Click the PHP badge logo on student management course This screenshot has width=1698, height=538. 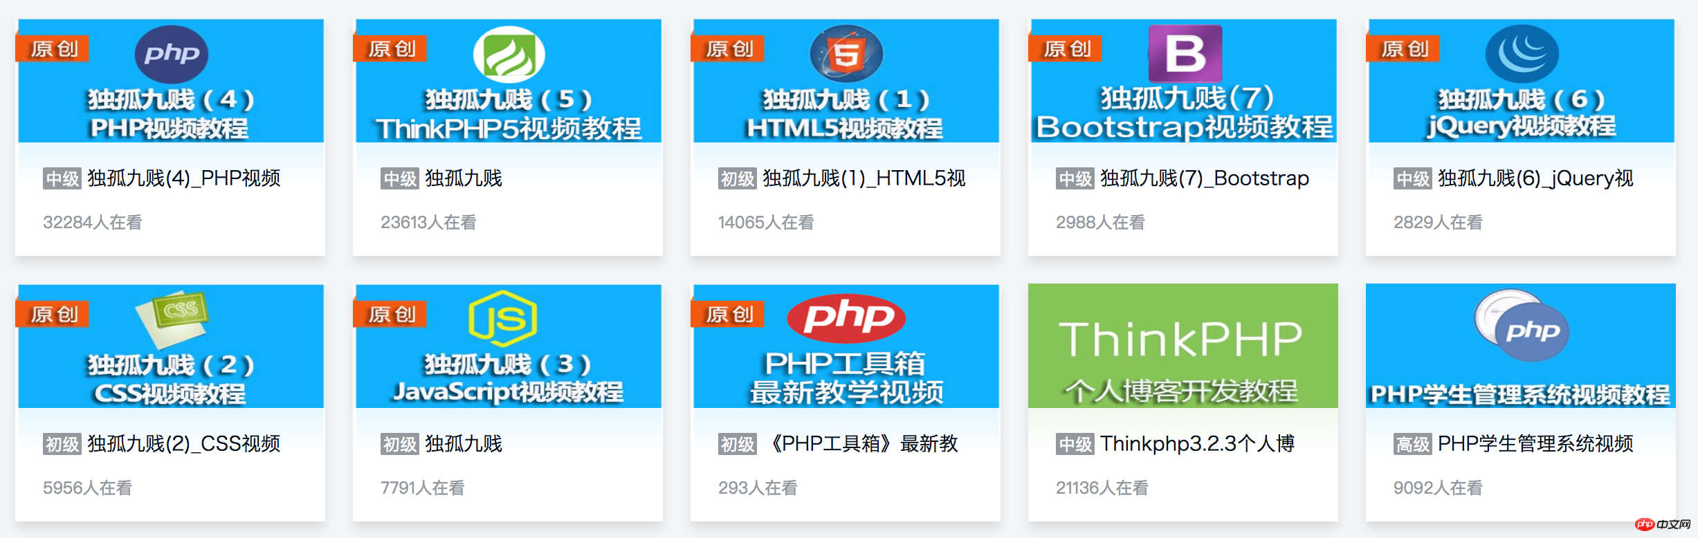pyautogui.click(x=1522, y=325)
